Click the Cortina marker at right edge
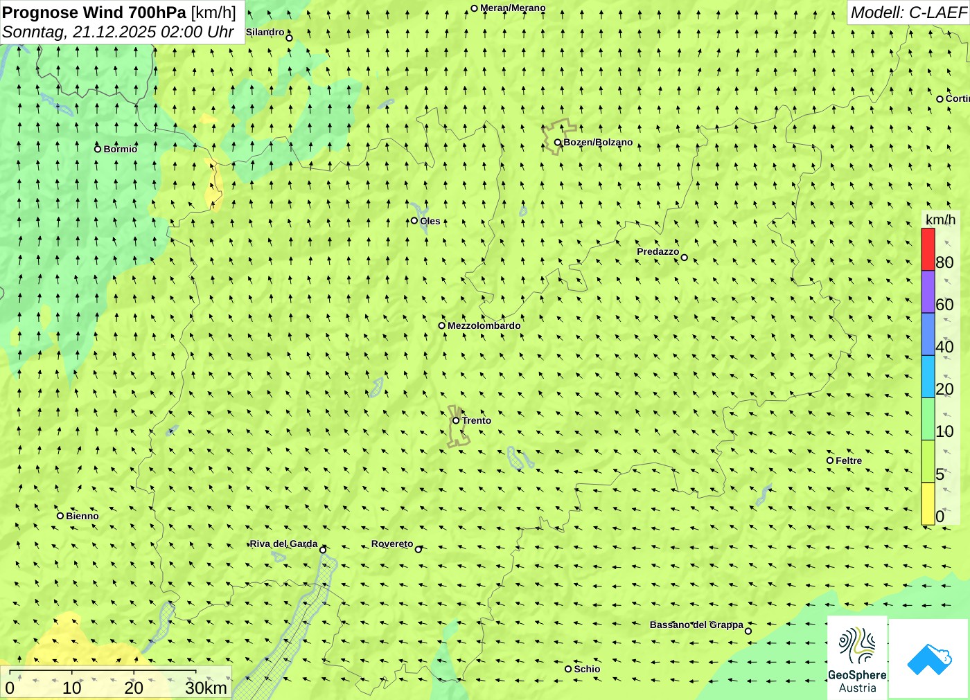Image resolution: width=970 pixels, height=700 pixels. (940, 99)
